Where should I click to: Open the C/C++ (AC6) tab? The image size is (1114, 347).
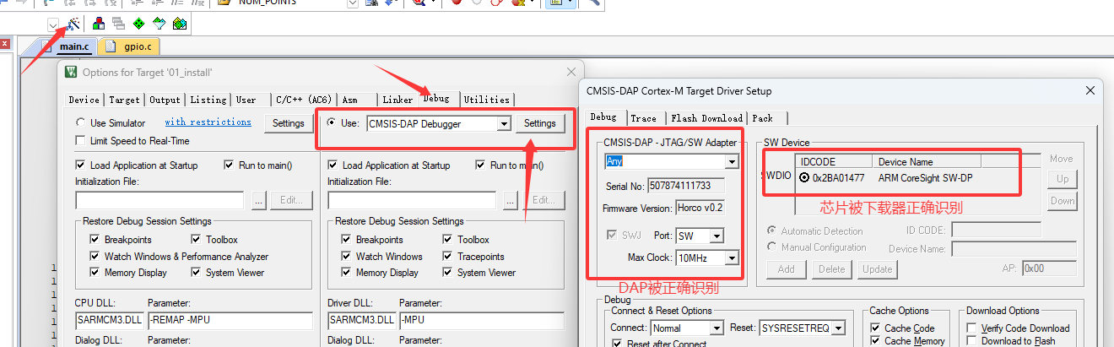tap(304, 100)
